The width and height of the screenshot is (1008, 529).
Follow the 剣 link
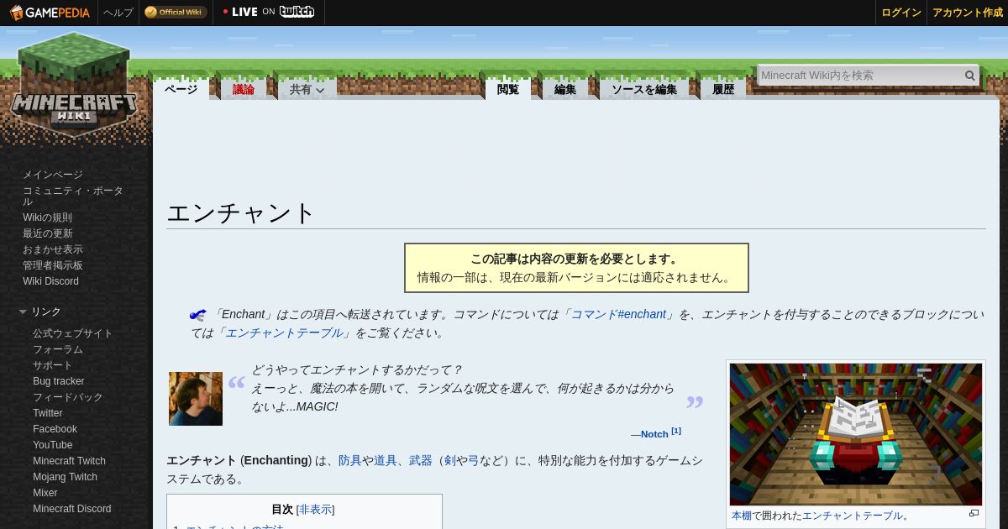[x=450, y=460]
